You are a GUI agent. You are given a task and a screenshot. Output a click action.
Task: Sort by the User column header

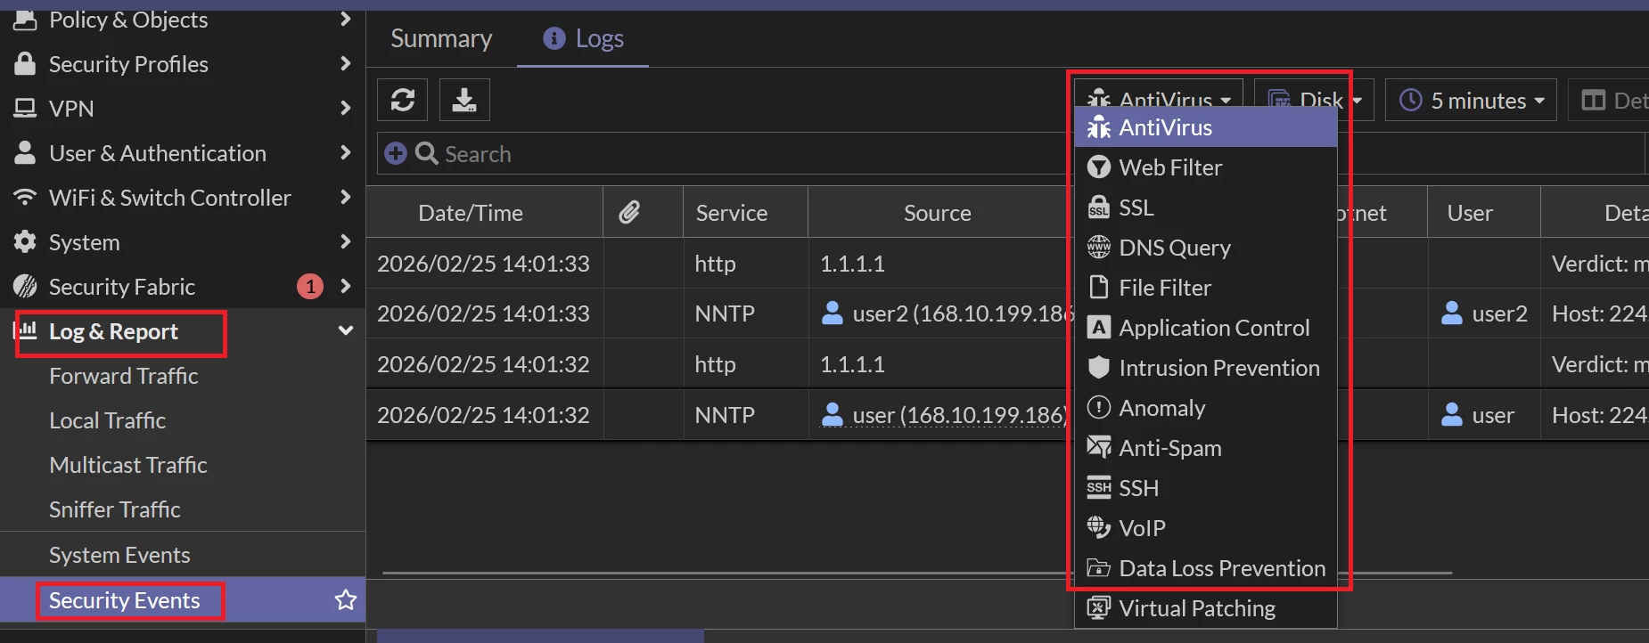(x=1470, y=213)
